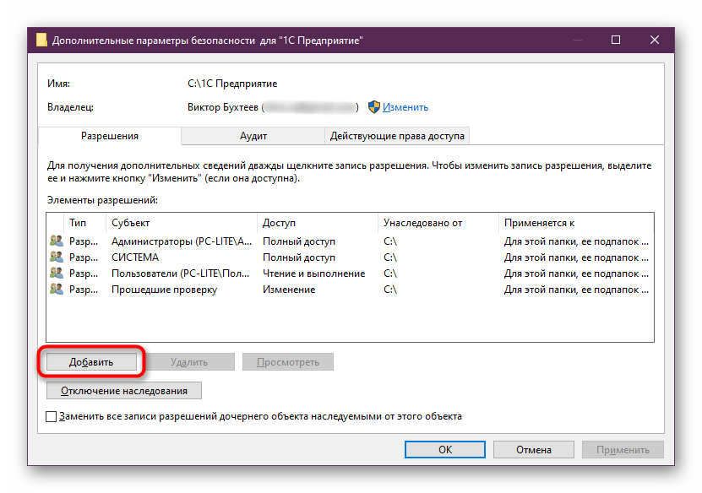
Task: Sort by the Доступ column header
Action: tap(318, 223)
